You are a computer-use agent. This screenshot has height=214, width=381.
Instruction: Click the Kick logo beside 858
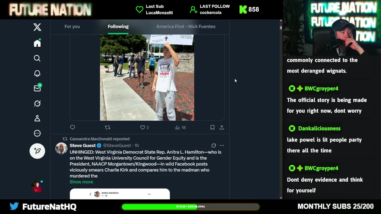[243, 10]
